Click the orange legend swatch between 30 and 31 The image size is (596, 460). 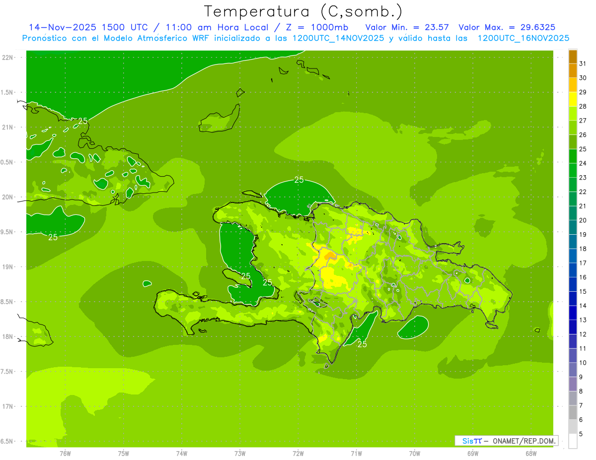[573, 71]
